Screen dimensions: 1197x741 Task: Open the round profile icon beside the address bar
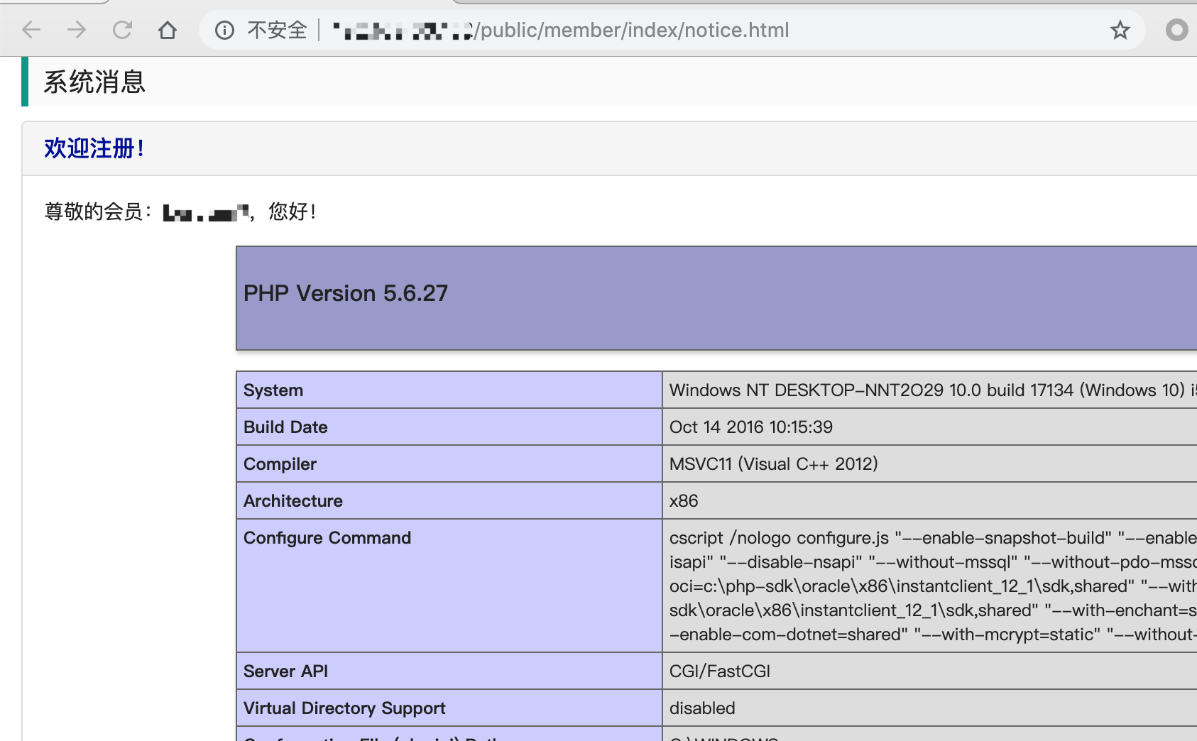[x=1176, y=30]
